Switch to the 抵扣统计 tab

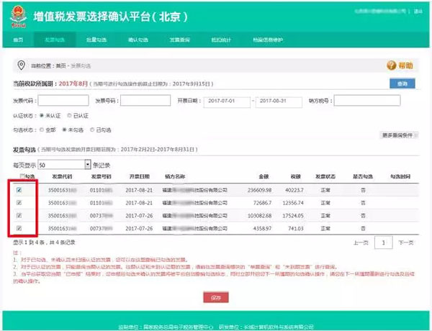pyautogui.click(x=221, y=40)
